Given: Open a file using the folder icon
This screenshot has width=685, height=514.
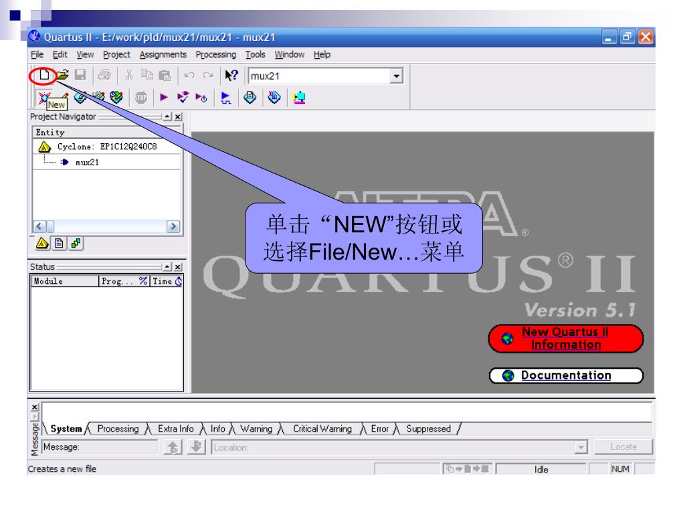Looking at the screenshot, I should click(x=62, y=75).
